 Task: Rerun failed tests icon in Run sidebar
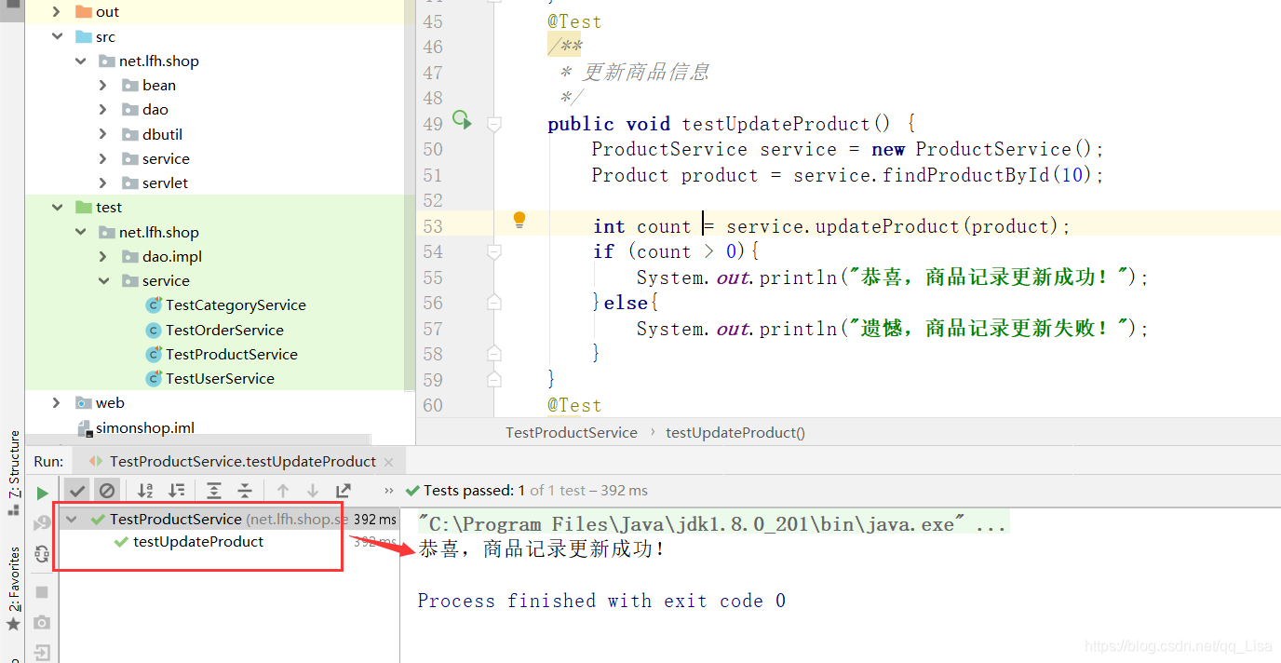click(42, 524)
